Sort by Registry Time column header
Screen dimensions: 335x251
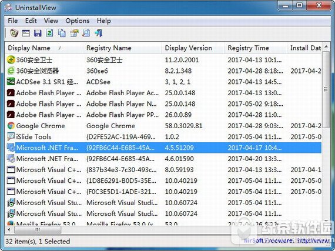point(256,48)
